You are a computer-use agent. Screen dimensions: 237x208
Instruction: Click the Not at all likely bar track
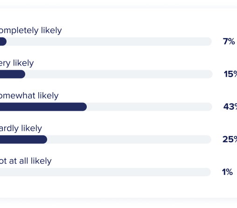105,172
